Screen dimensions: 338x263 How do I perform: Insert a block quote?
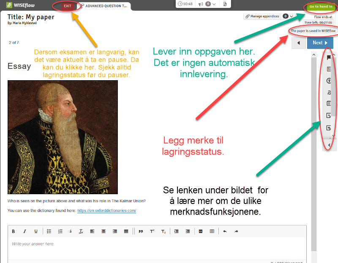(x=141, y=231)
